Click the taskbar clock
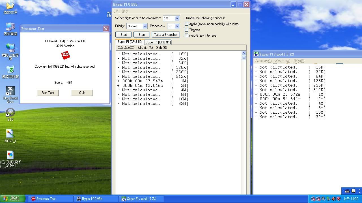362x203 pixels. (350, 199)
